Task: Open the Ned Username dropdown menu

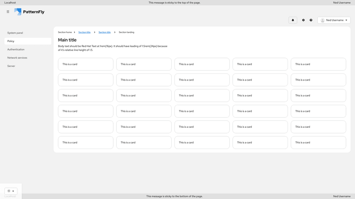Action: [x=334, y=20]
